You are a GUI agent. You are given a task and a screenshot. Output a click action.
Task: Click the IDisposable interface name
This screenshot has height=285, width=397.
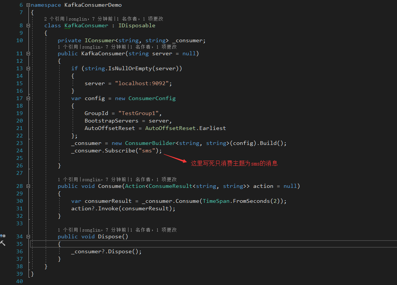coord(137,25)
